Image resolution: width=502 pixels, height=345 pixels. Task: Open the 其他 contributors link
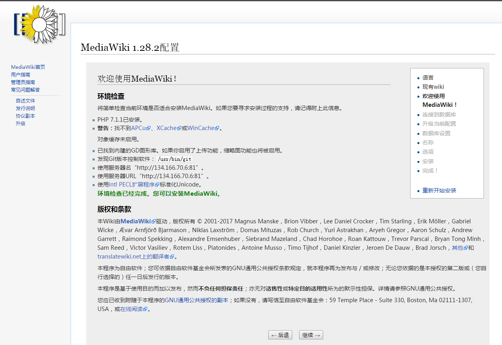coord(460,248)
